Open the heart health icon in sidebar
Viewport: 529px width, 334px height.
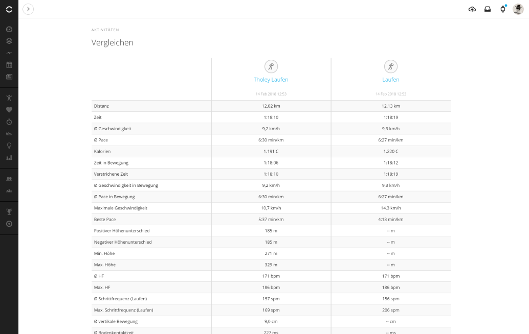(9, 110)
